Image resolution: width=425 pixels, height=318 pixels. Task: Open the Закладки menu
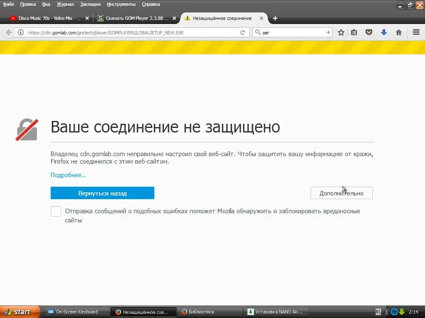point(90,4)
